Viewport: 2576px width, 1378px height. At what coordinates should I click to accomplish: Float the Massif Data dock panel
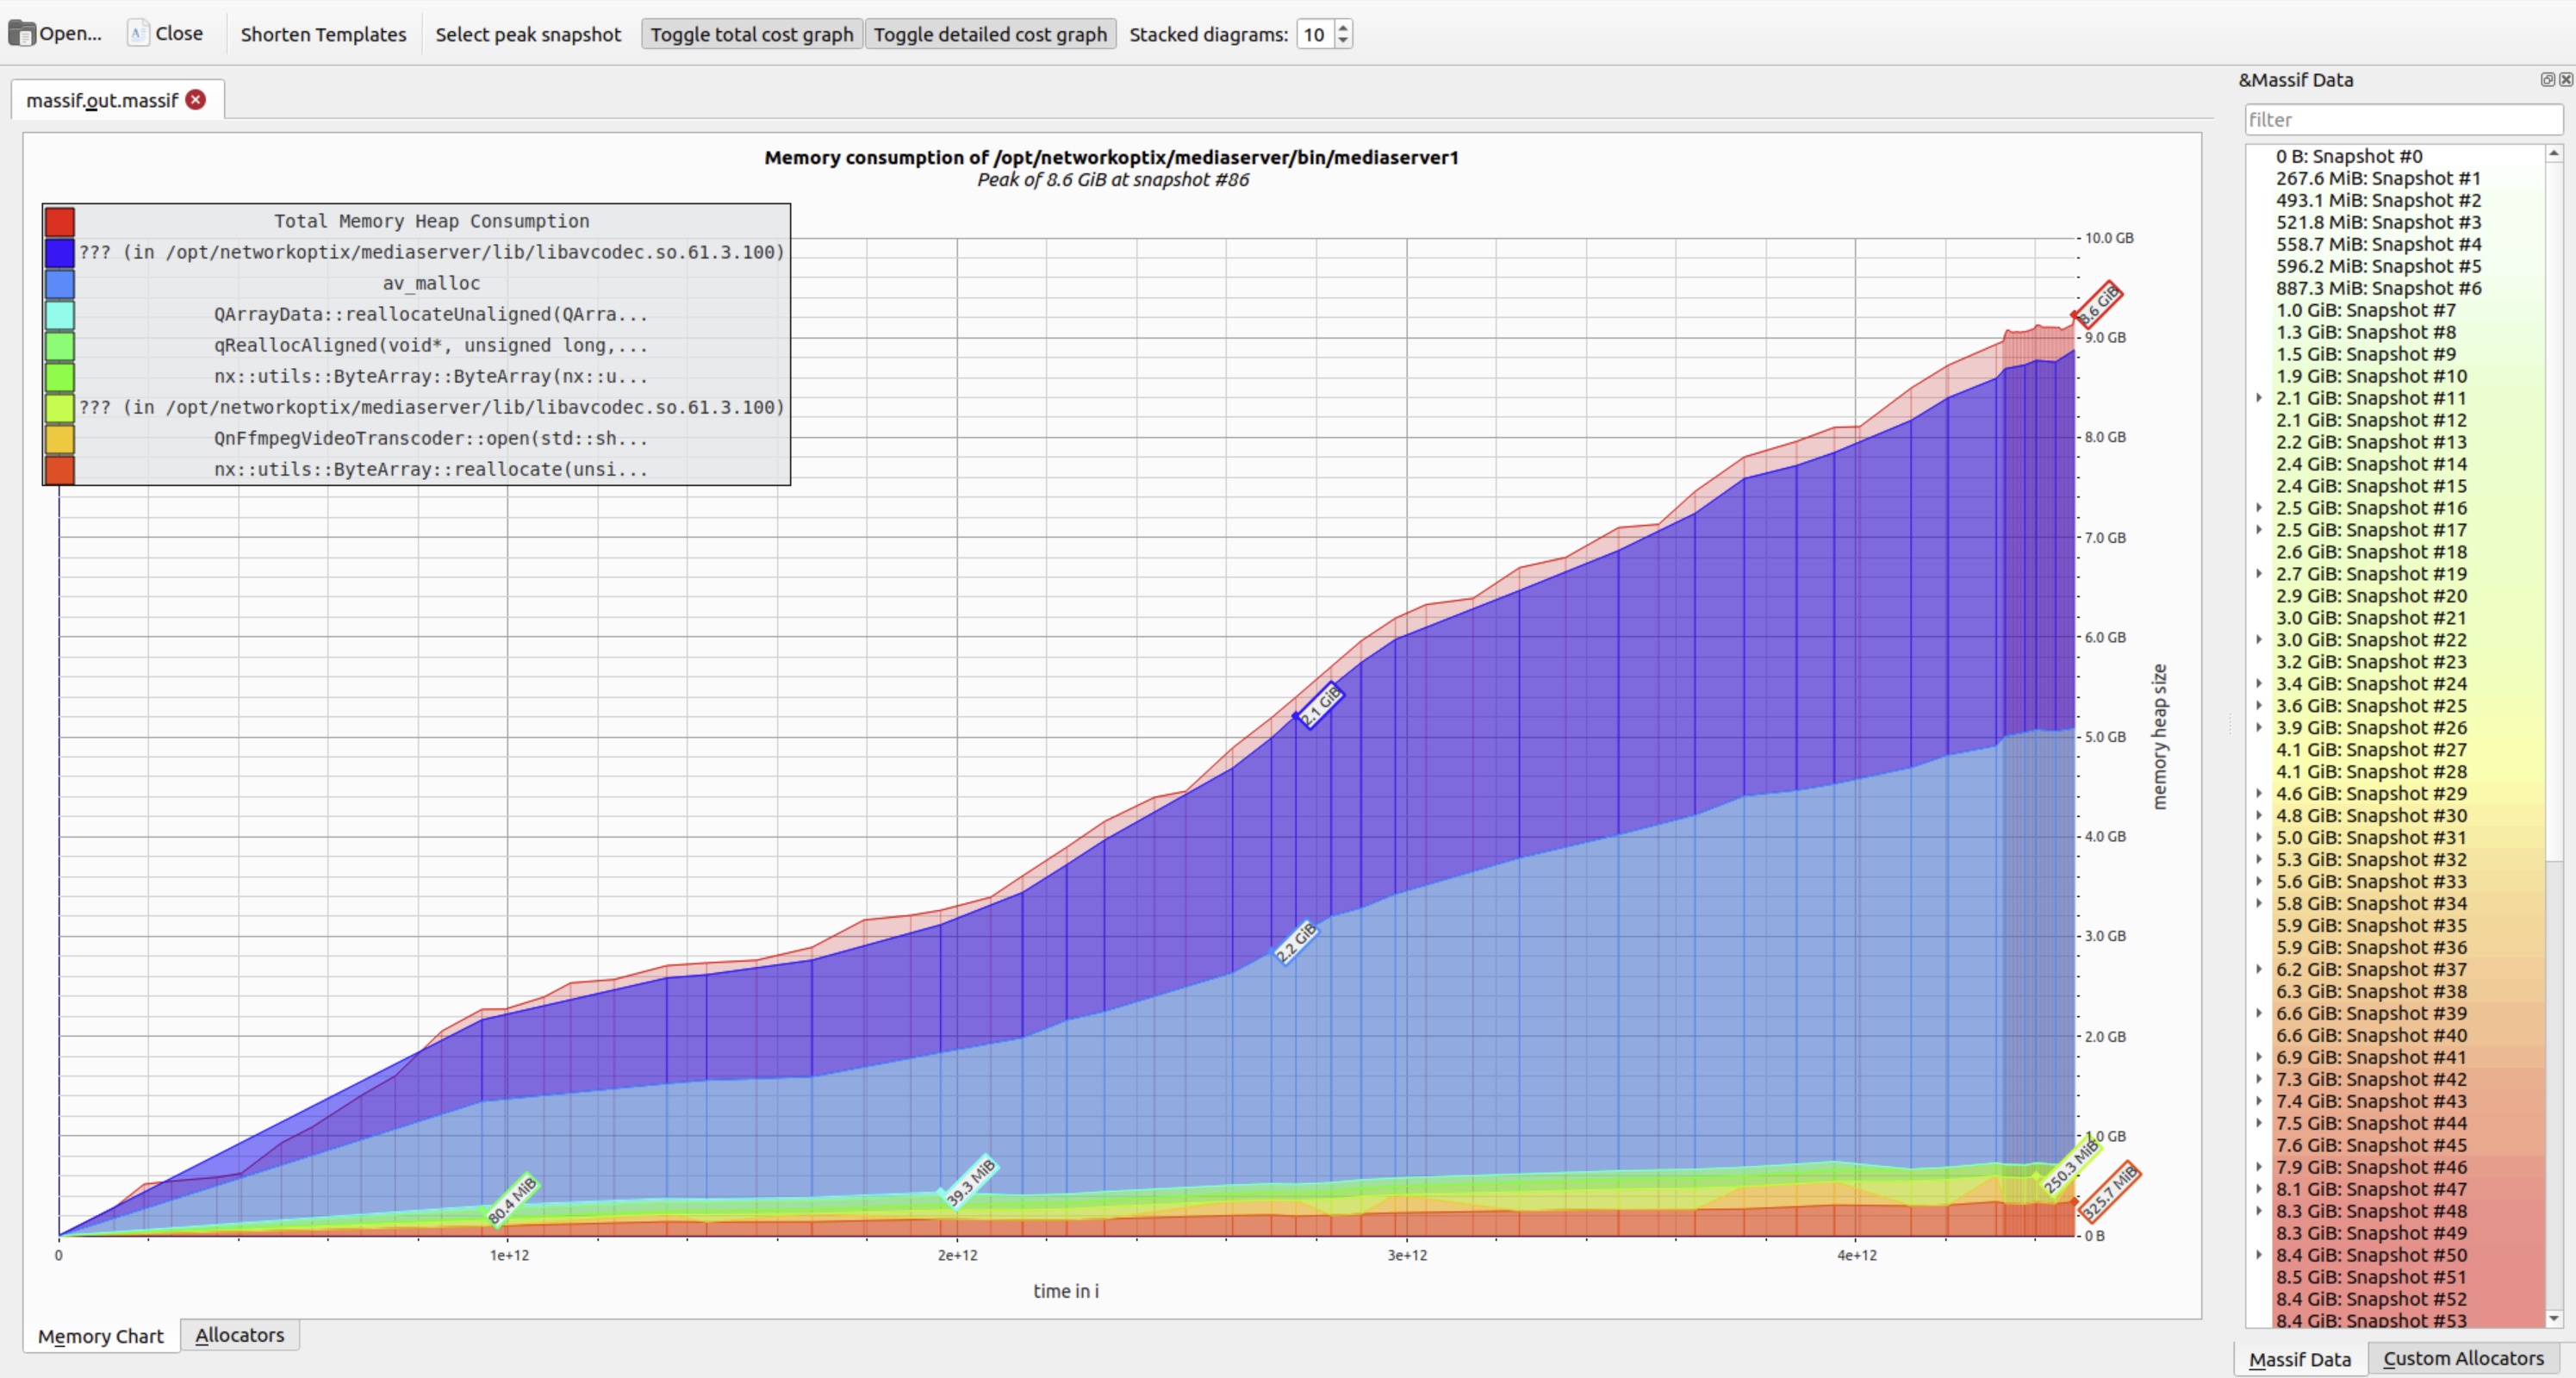[2547, 80]
